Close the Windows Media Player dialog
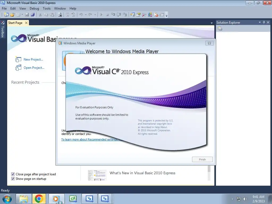This screenshot has height=204, width=272. click(x=209, y=43)
